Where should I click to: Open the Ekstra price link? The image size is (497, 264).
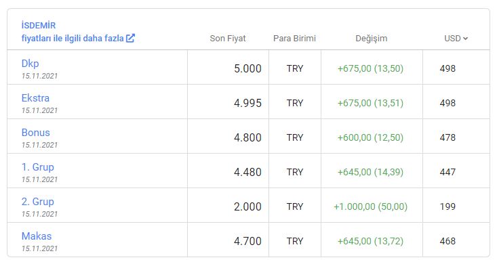click(x=35, y=97)
